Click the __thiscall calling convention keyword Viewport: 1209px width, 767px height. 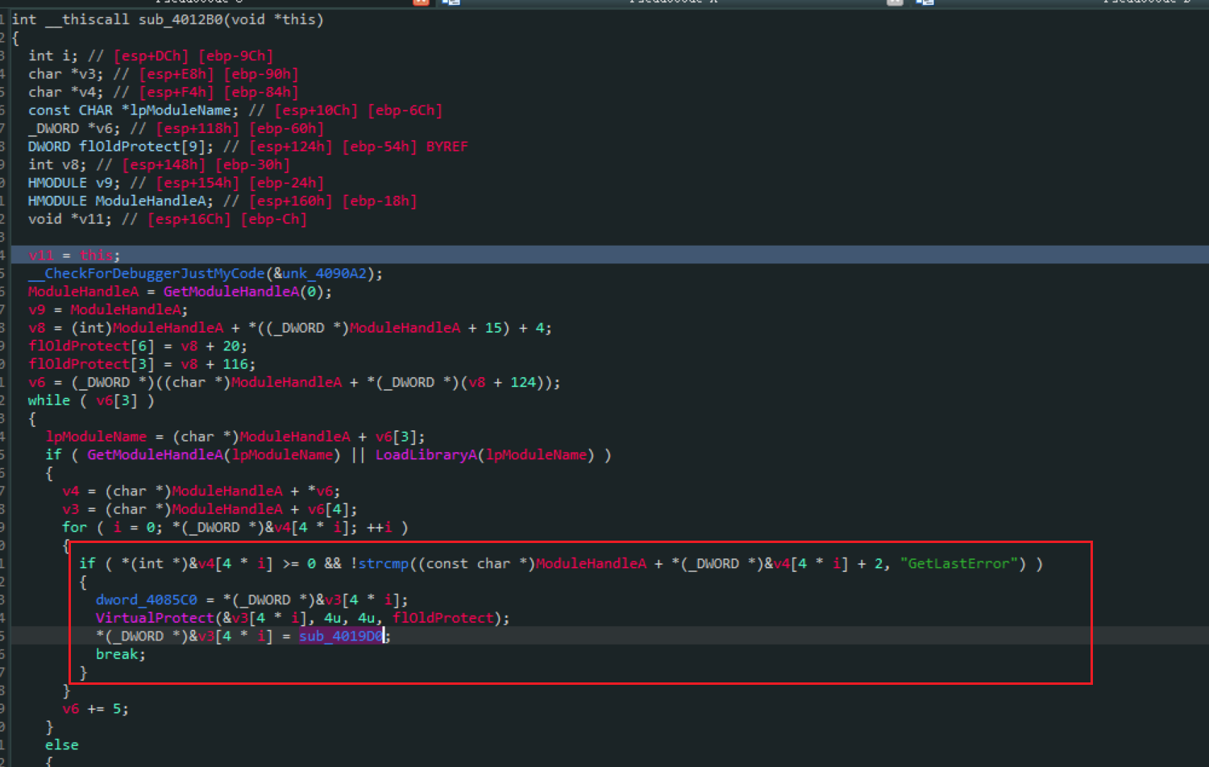tap(87, 19)
